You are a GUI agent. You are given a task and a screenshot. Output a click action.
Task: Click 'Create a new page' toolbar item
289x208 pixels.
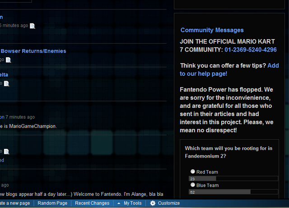[x=15, y=203]
